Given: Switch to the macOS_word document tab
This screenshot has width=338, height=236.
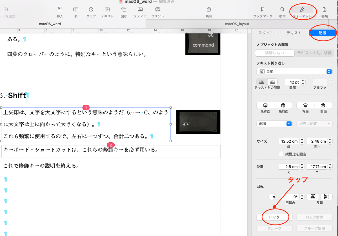Looking at the screenshot, I should click(50, 24).
